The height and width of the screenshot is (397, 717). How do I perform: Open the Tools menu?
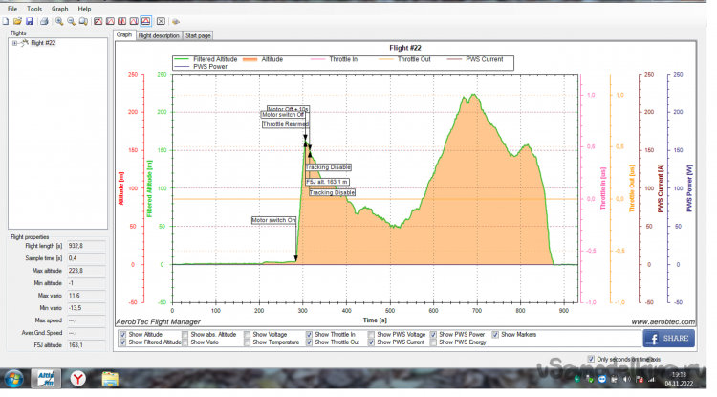coord(34,8)
